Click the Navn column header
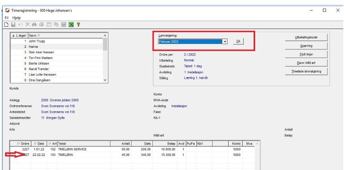This screenshot has height=170, width=344. 65,35
